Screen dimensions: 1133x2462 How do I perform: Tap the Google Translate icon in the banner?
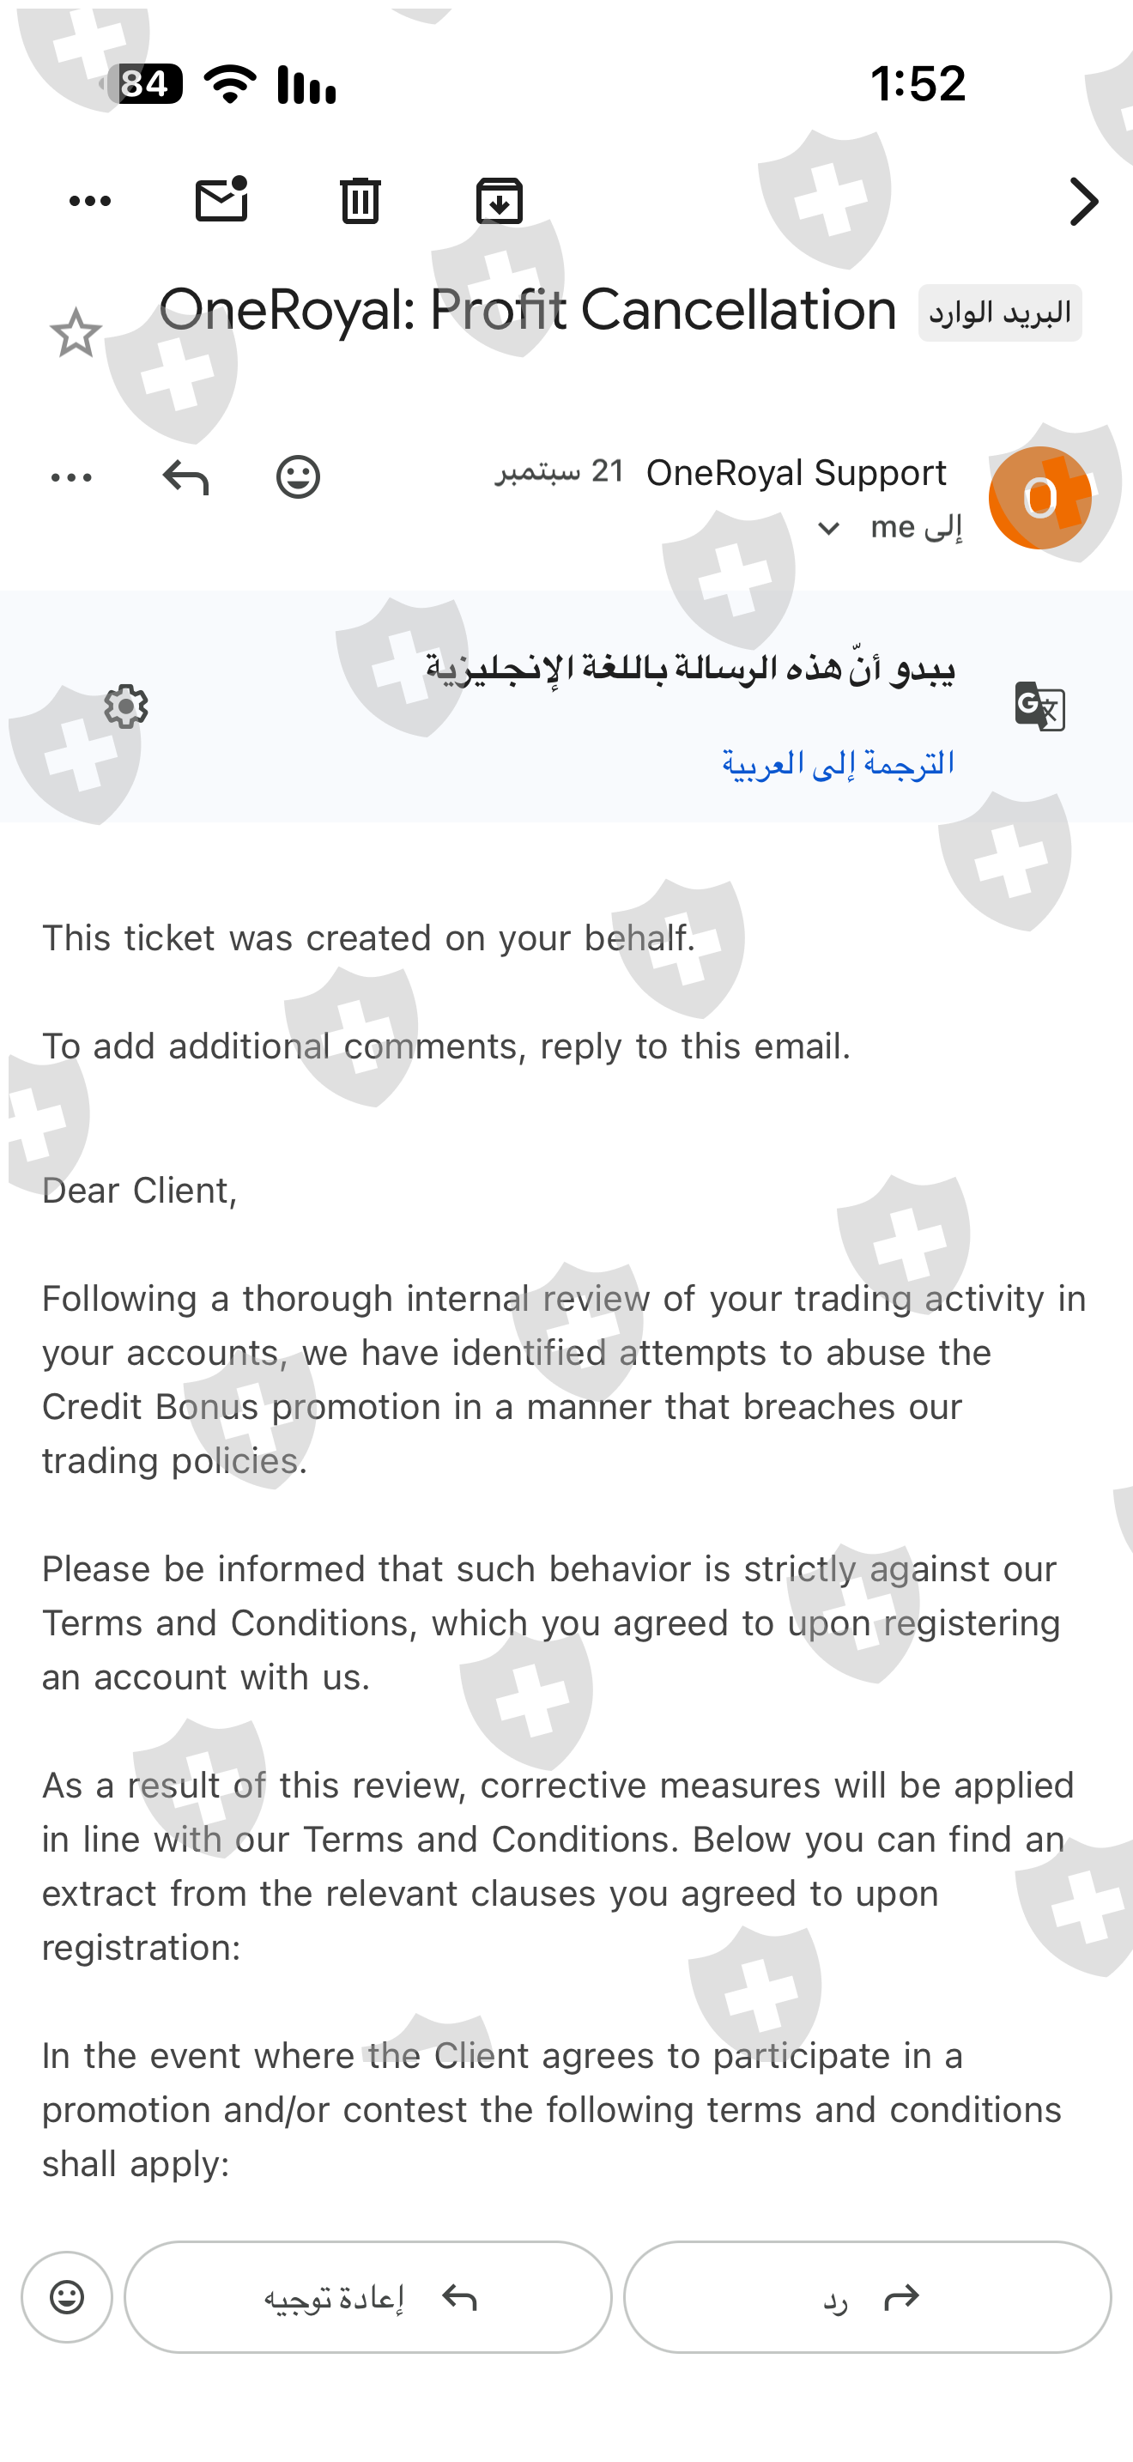point(1039,706)
